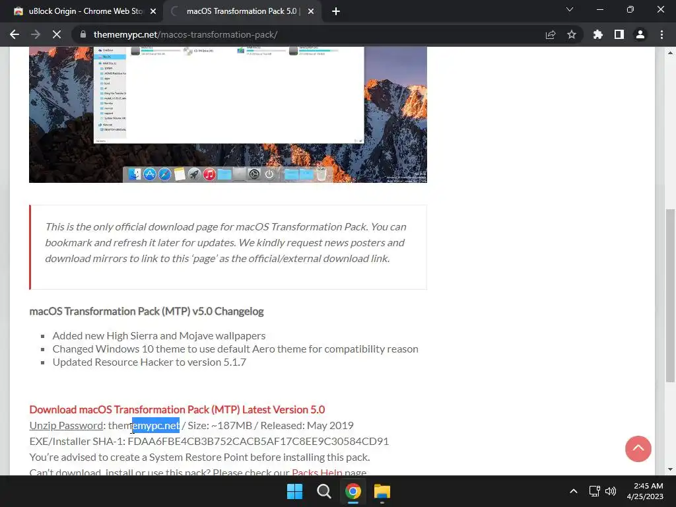Screen dimensions: 676x507
Task: Show hidden system tray icons
Action: 574,491
